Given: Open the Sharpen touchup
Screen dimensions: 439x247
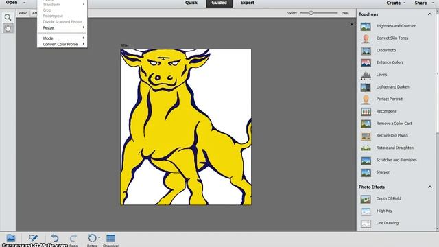Looking at the screenshot, I should click(x=375, y=172).
